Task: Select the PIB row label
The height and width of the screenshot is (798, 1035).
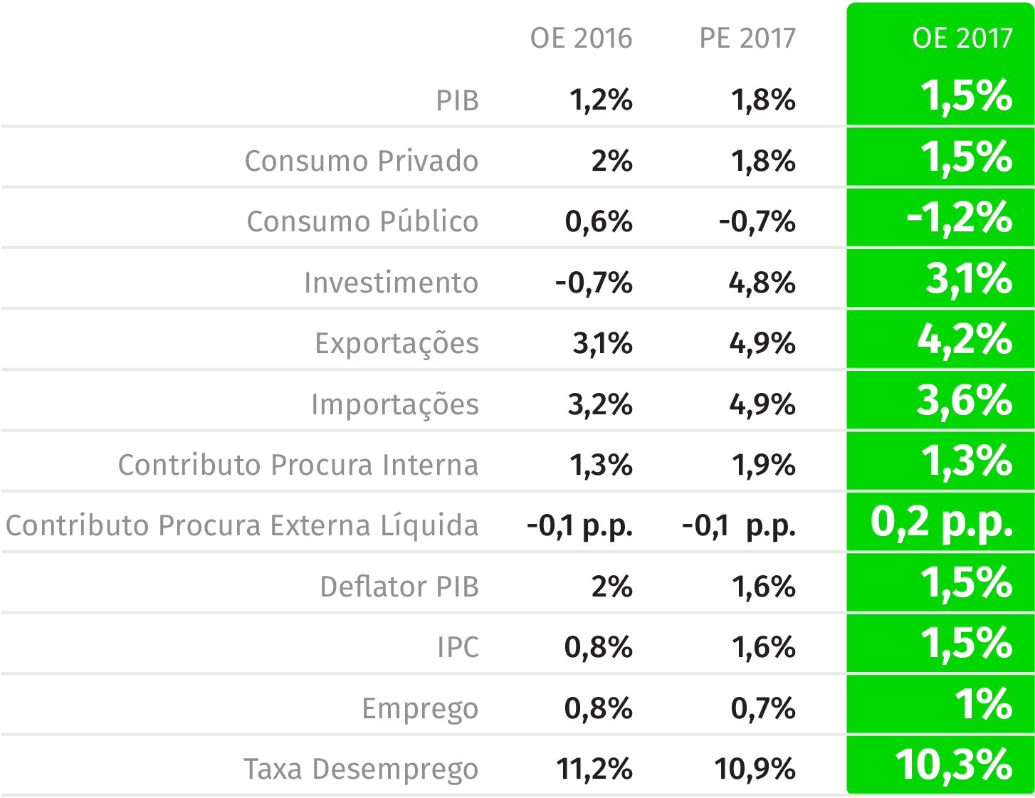Action: pyautogui.click(x=457, y=101)
